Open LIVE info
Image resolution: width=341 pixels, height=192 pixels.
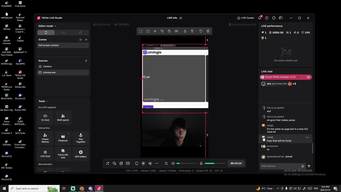(x=172, y=18)
